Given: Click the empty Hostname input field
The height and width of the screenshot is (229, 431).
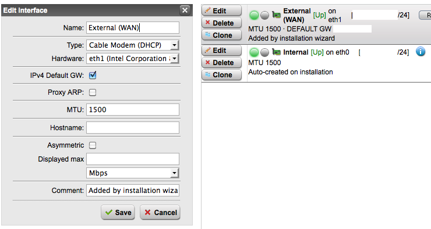Looking at the screenshot, I should point(133,127).
